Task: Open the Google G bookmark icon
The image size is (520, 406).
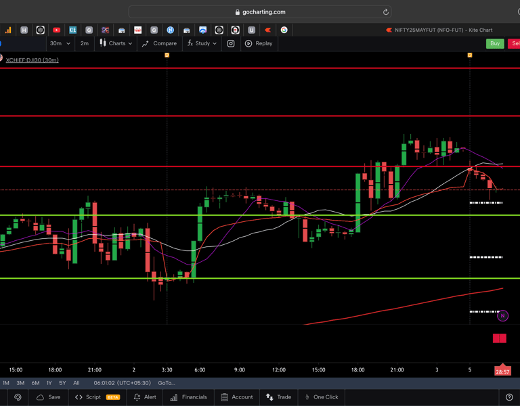Action: click(x=284, y=30)
